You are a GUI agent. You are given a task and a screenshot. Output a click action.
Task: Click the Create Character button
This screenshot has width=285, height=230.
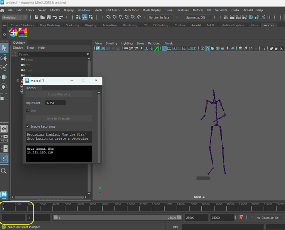59,94
